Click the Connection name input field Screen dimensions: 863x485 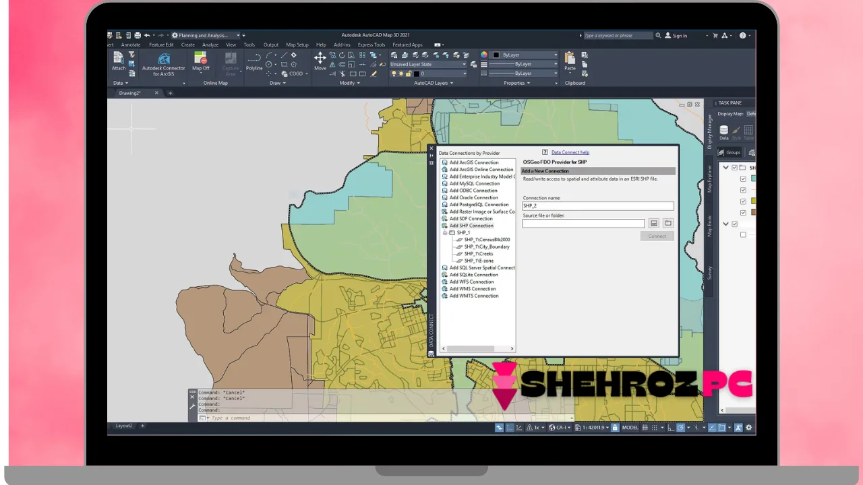click(x=597, y=205)
